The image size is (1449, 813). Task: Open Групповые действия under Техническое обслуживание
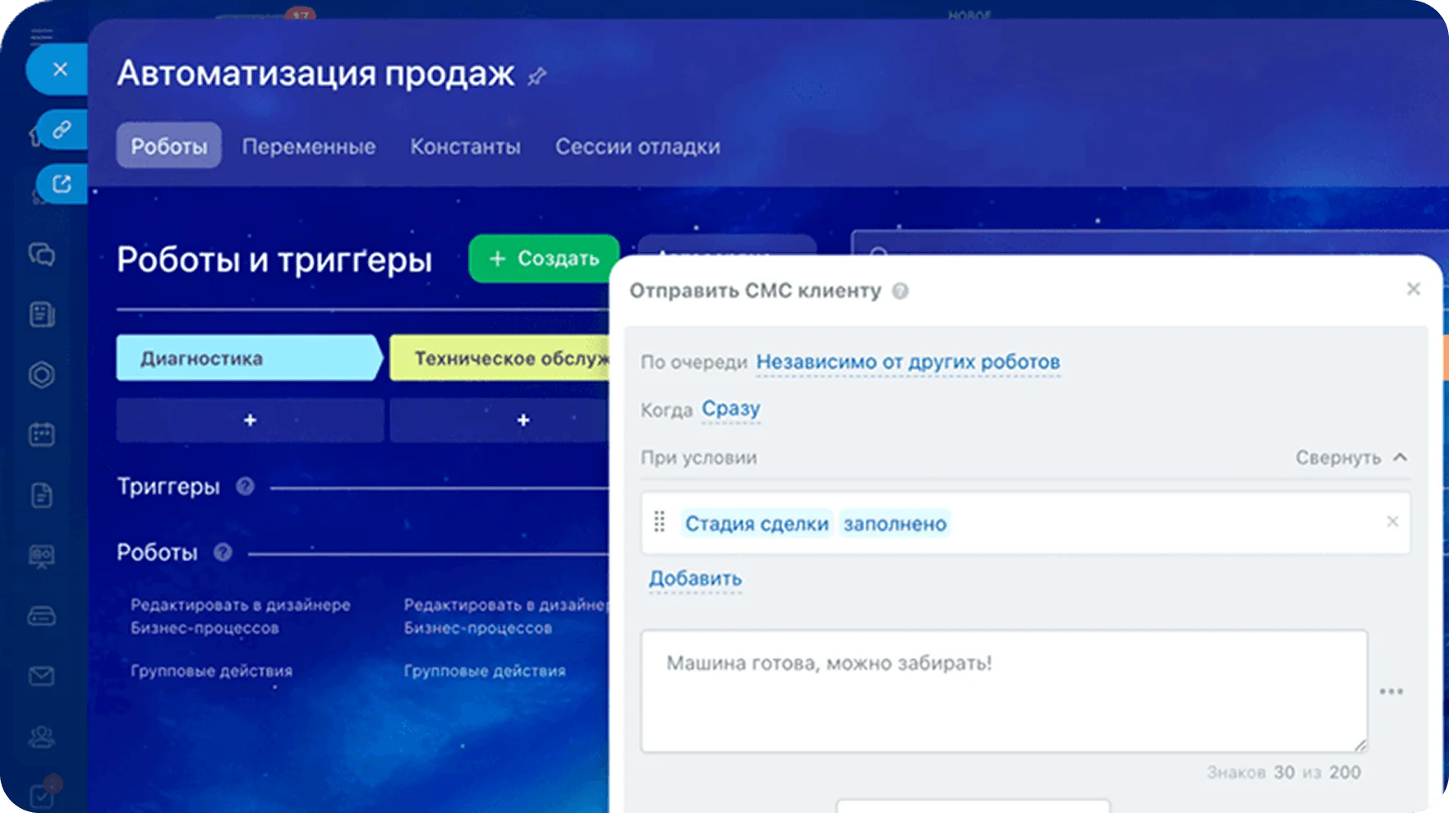coord(485,671)
